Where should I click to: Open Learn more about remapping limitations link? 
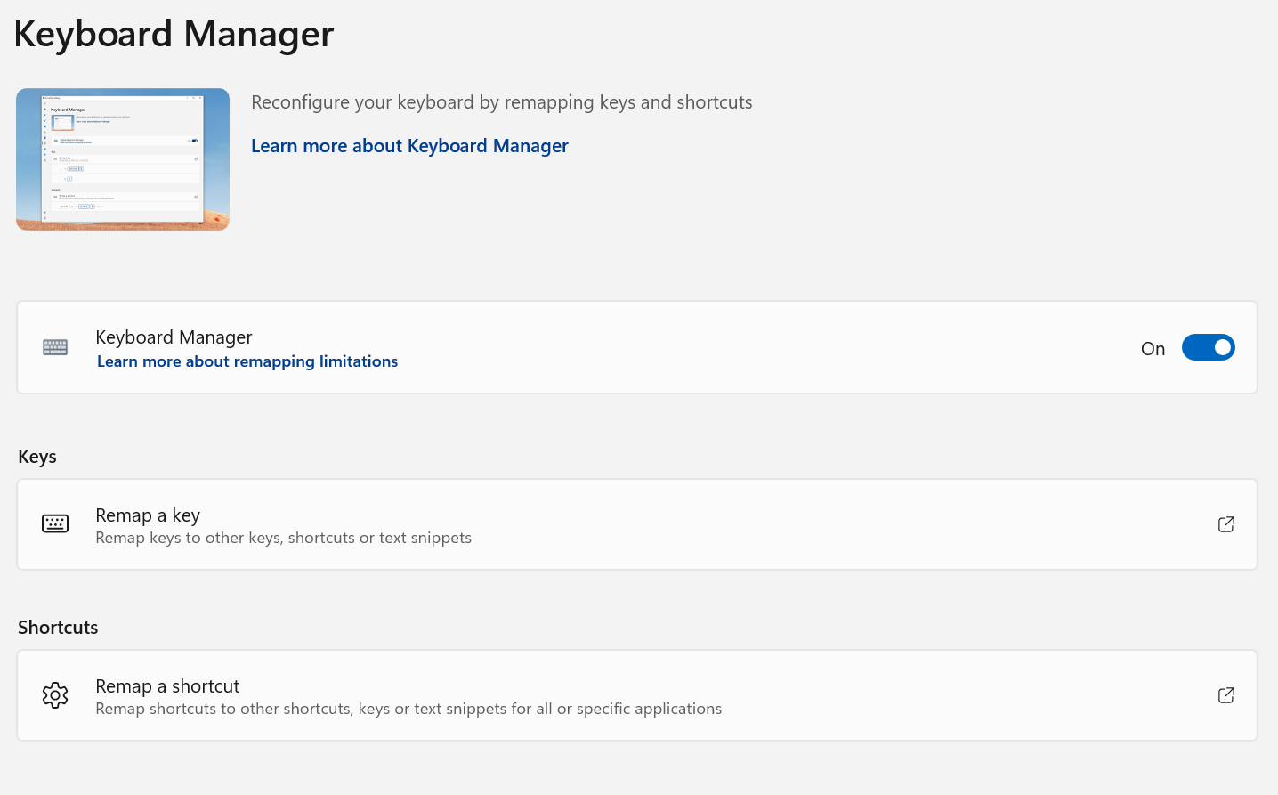[247, 361]
